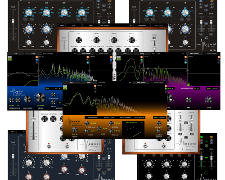The height and width of the screenshot is (180, 225).
Task: Switch to BAND tab in purple plugin
Action: [209, 88]
